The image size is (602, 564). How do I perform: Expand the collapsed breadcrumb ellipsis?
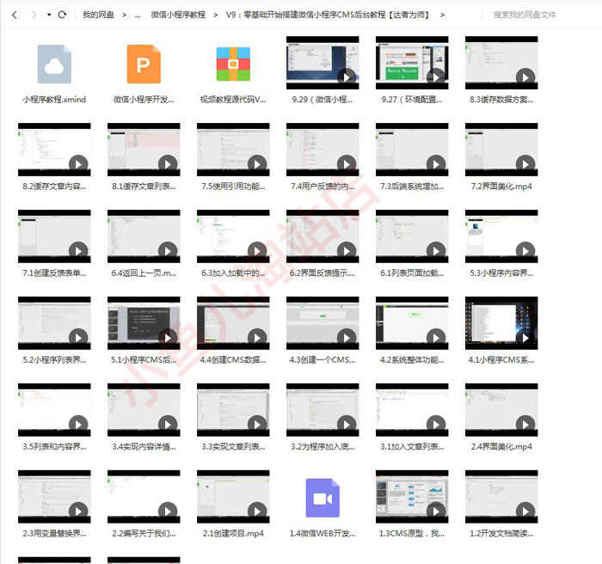138,15
